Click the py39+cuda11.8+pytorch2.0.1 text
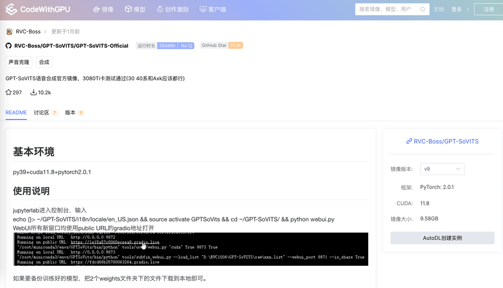This screenshot has height=288, width=503. tap(52, 172)
